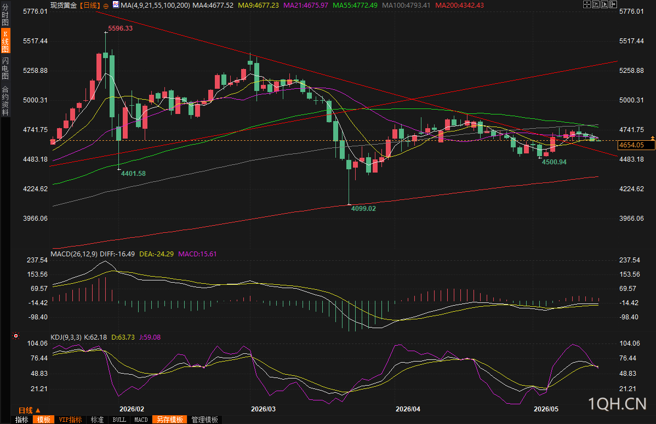Select the 模板 tab in bottom bar
656x424 pixels.
click(43, 420)
